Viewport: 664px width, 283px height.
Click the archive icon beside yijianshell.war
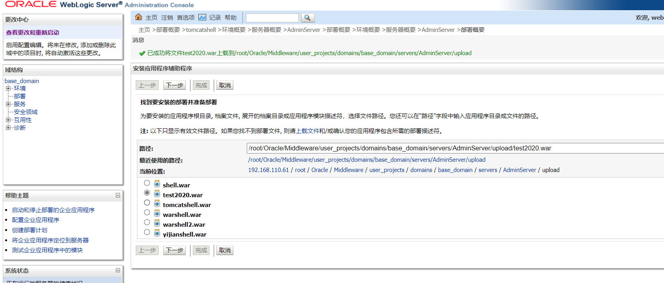click(x=157, y=233)
